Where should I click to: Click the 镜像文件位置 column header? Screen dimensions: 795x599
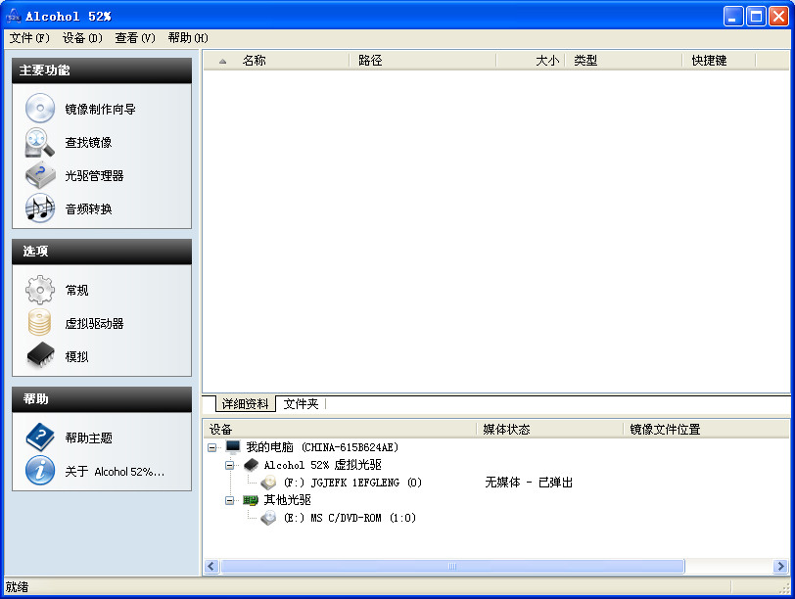click(707, 430)
